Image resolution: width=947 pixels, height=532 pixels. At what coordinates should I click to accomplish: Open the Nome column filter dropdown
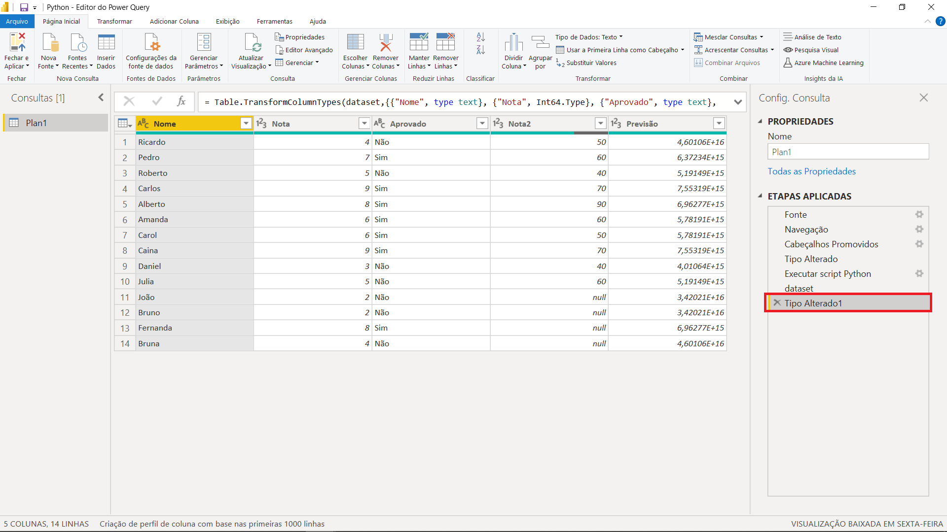point(246,123)
